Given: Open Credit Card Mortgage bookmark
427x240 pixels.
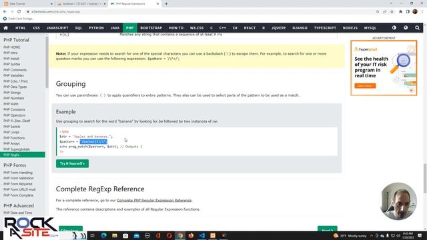Looking at the screenshot, I should [x=18, y=19].
